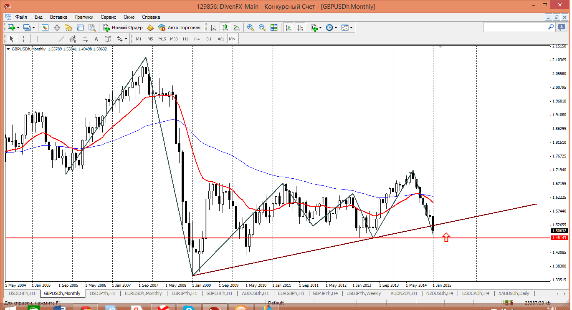Select the text label tool
Image resolution: width=572 pixels, height=310 pixels.
click(108, 39)
